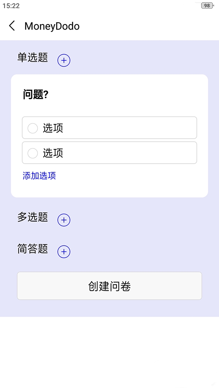The width and height of the screenshot is (219, 390).
Task: Tap the 简答题 section label
Action: coord(33,249)
